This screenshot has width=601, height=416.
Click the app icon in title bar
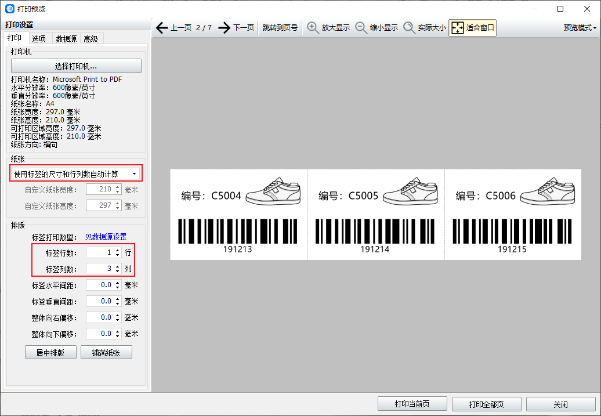[x=10, y=9]
